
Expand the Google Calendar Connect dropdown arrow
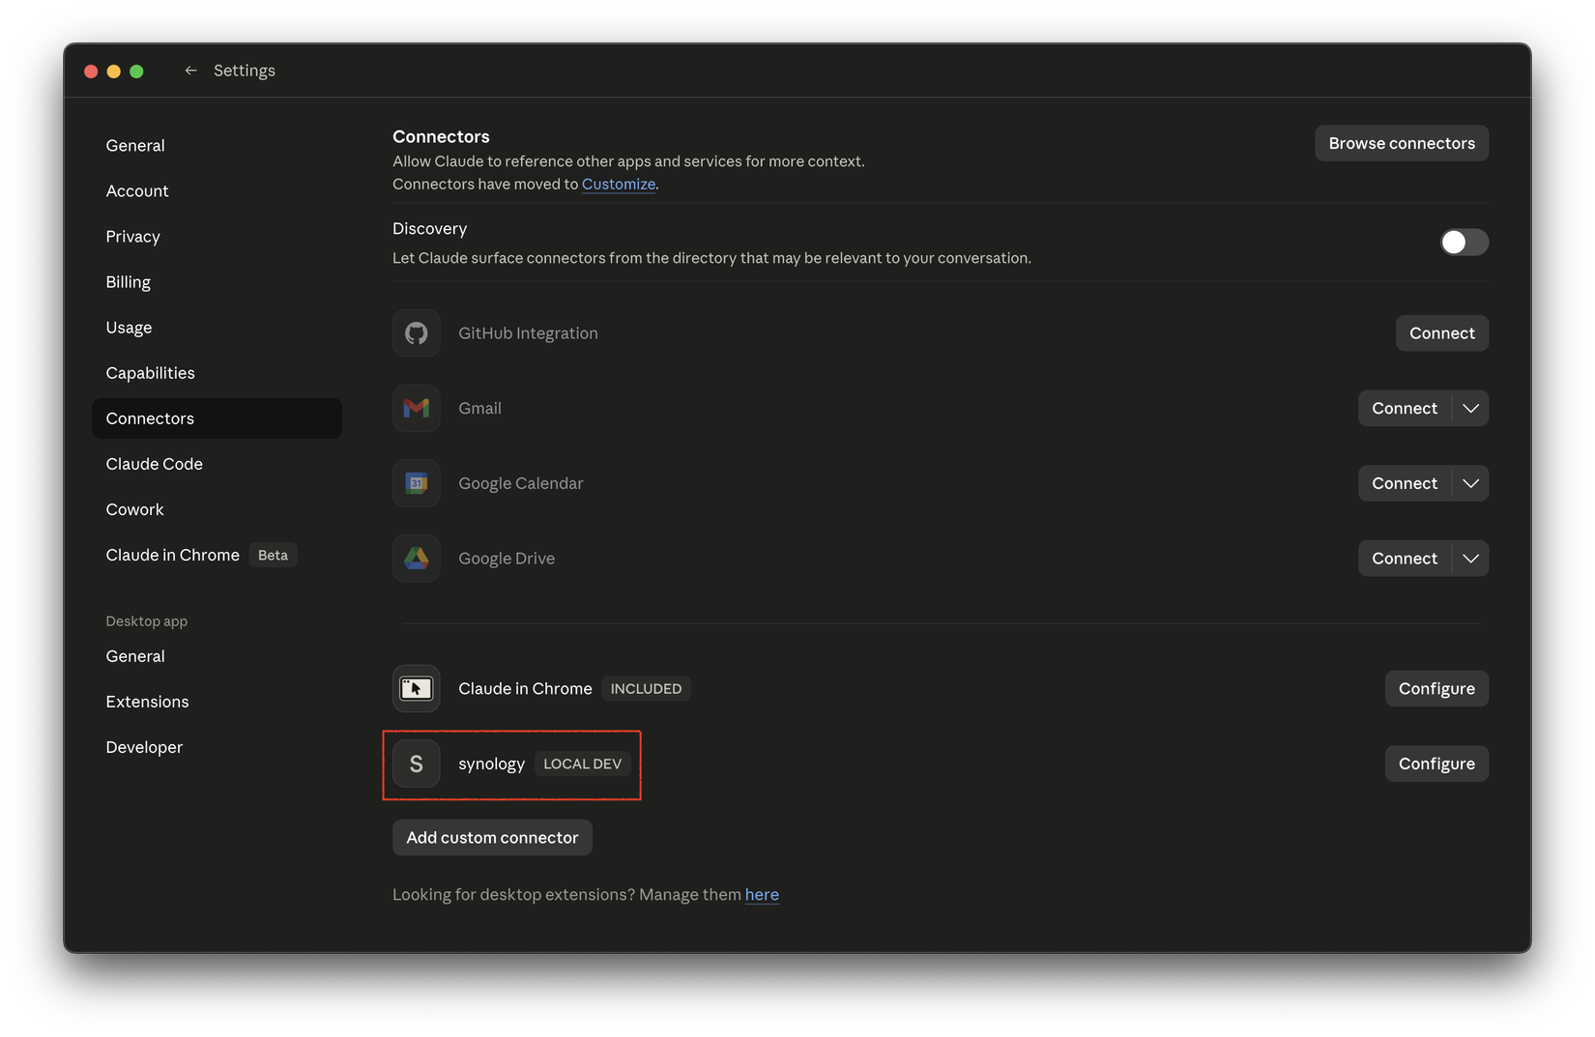[x=1470, y=483]
